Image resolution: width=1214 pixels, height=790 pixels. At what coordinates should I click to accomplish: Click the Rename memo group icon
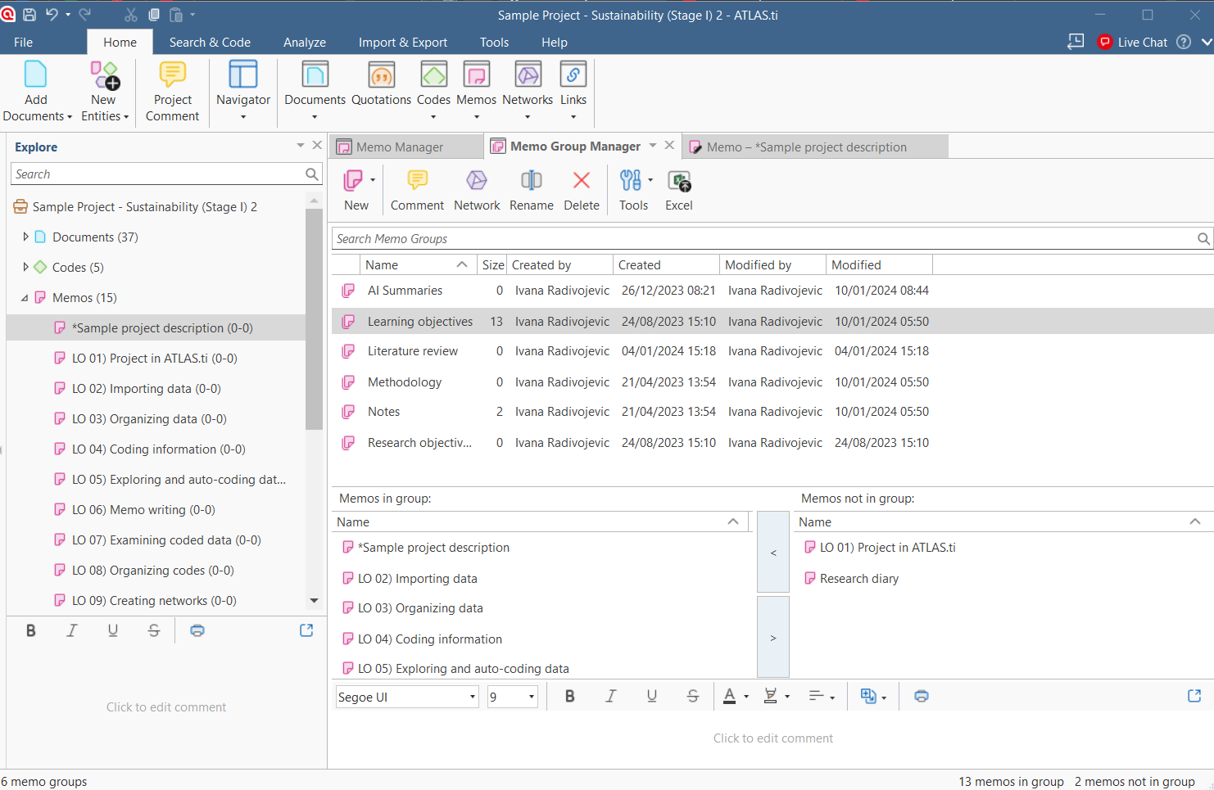click(x=531, y=190)
